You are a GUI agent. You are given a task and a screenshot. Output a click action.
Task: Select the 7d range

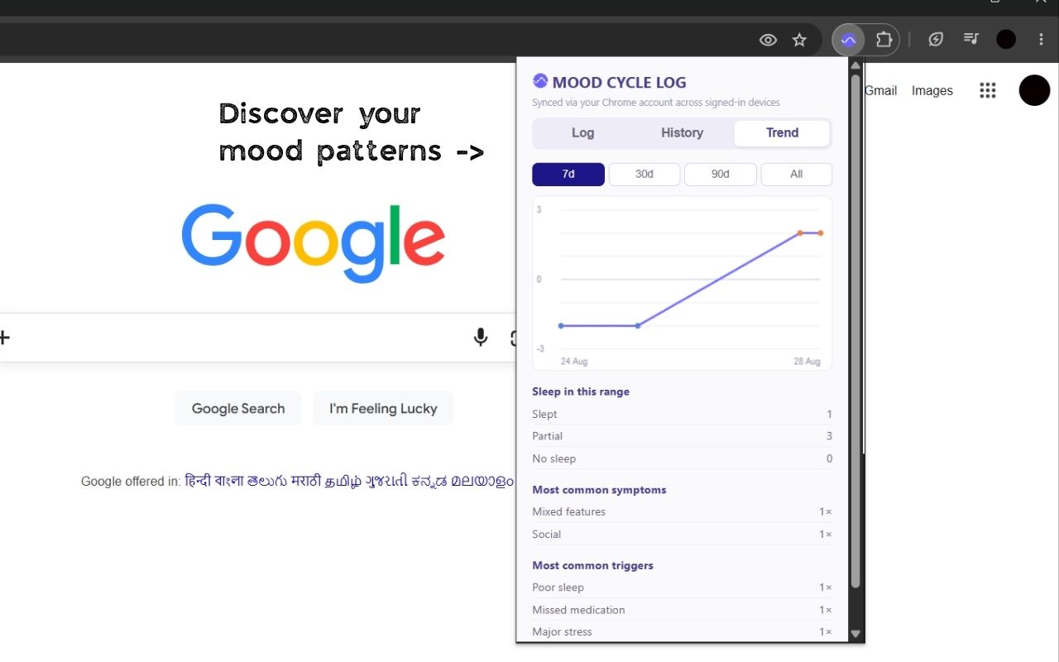pyautogui.click(x=568, y=175)
